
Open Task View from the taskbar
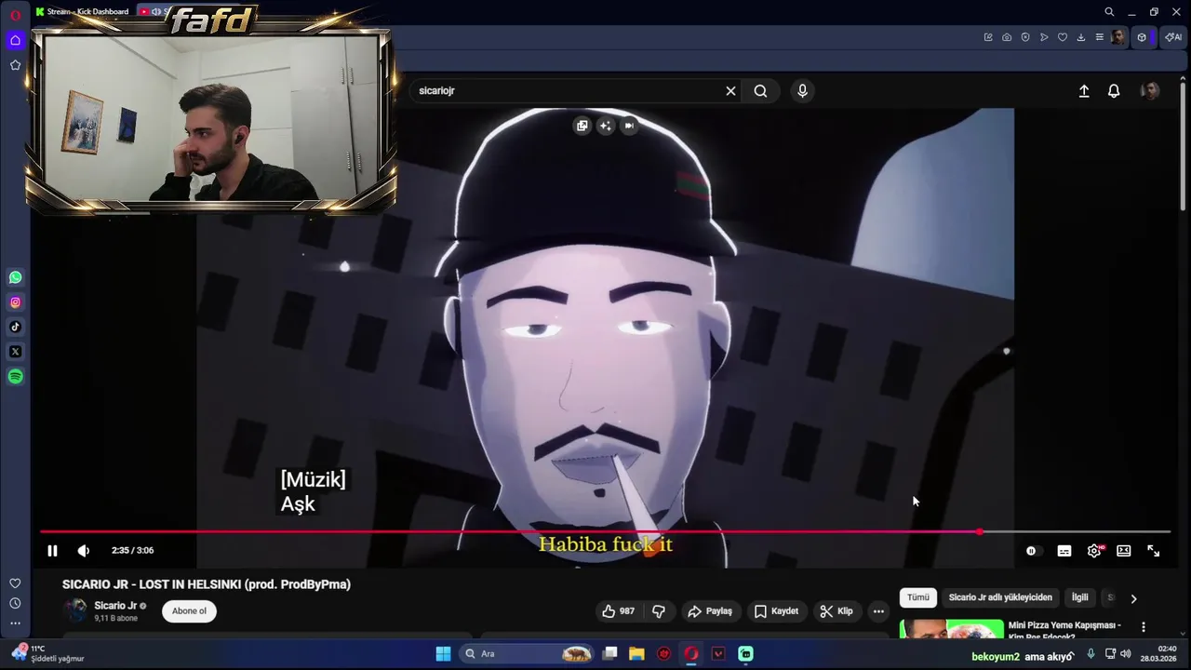pyautogui.click(x=609, y=653)
